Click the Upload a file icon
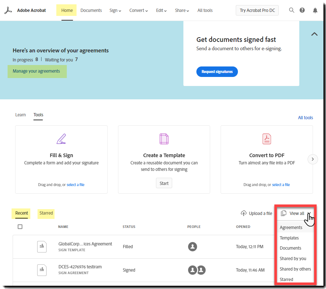 [243, 213]
